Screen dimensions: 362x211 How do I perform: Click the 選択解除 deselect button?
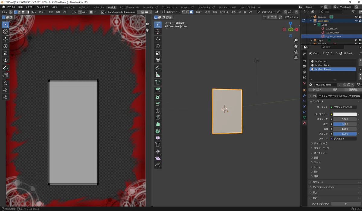353,90
